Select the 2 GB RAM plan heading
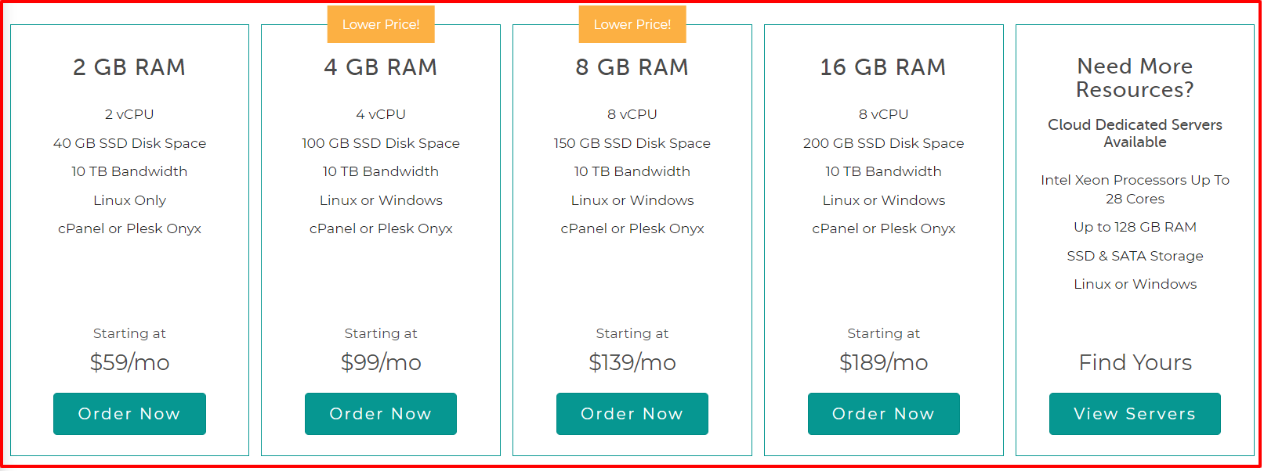Screen dimensions: 1264x471 [x=129, y=67]
